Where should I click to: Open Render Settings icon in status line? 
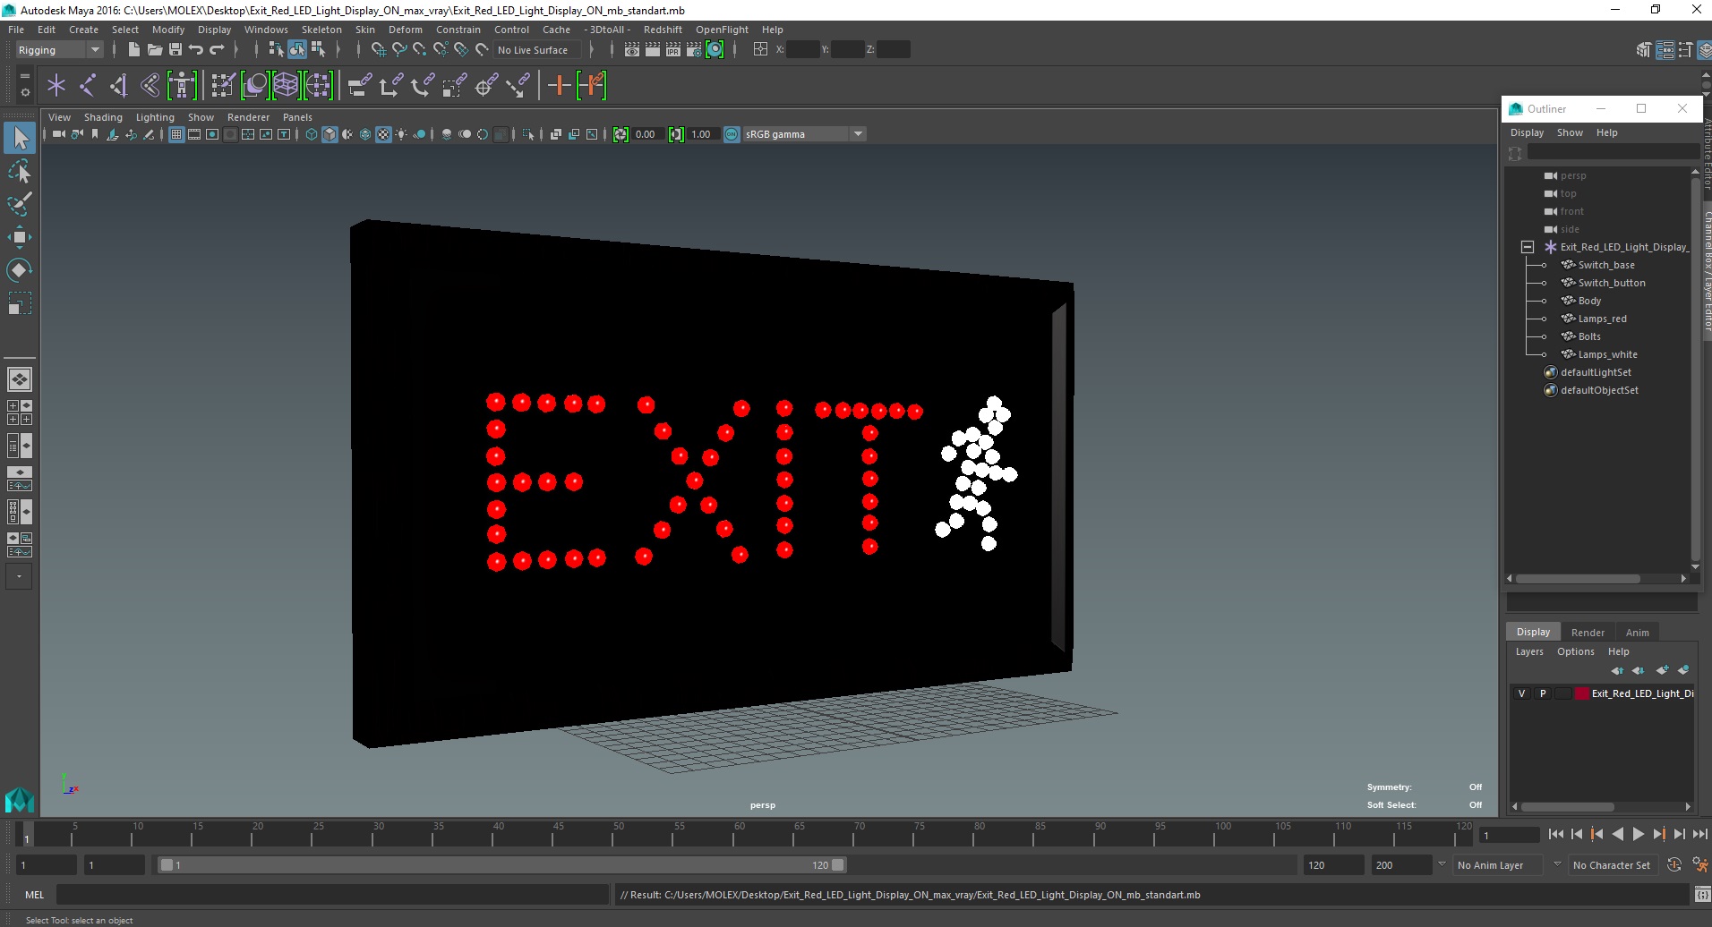(x=694, y=50)
